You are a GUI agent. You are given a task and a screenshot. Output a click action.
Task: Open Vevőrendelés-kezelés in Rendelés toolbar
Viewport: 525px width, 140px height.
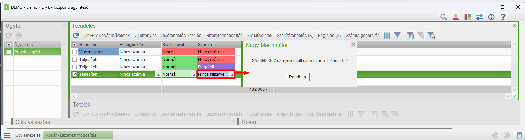pyautogui.click(x=181, y=35)
